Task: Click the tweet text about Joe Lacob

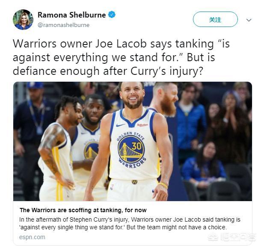Action: pyautogui.click(x=121, y=57)
